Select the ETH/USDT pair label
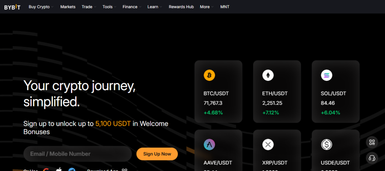 pos(275,94)
